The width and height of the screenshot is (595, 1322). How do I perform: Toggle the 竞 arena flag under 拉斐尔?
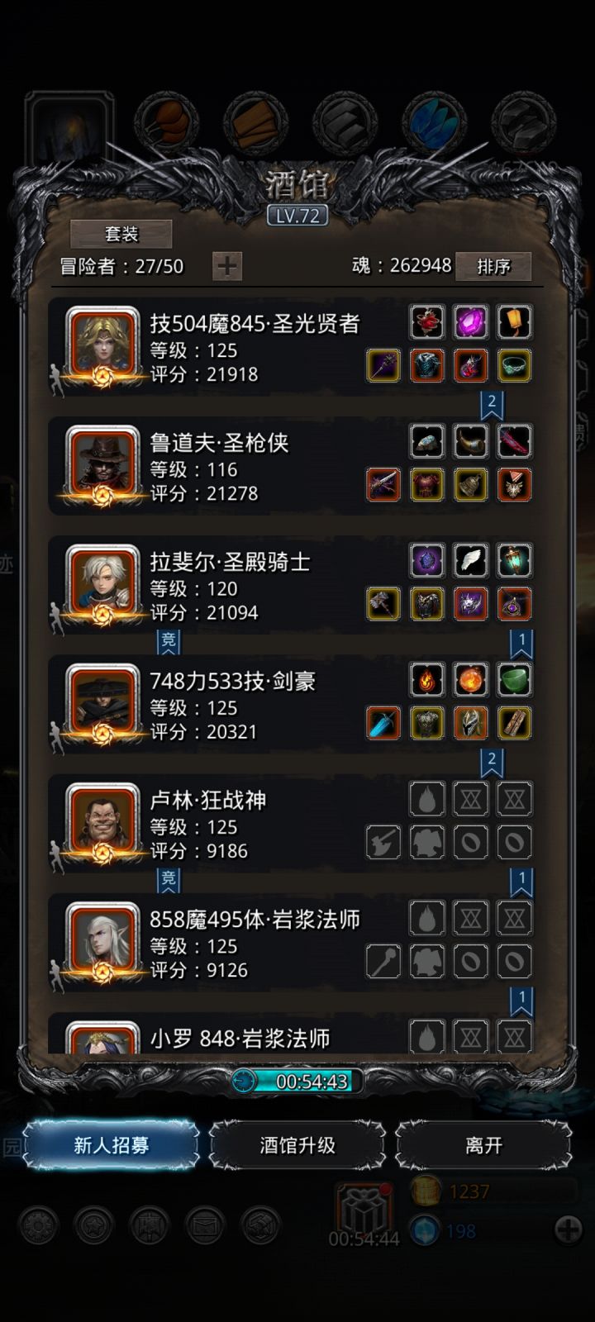coord(169,642)
